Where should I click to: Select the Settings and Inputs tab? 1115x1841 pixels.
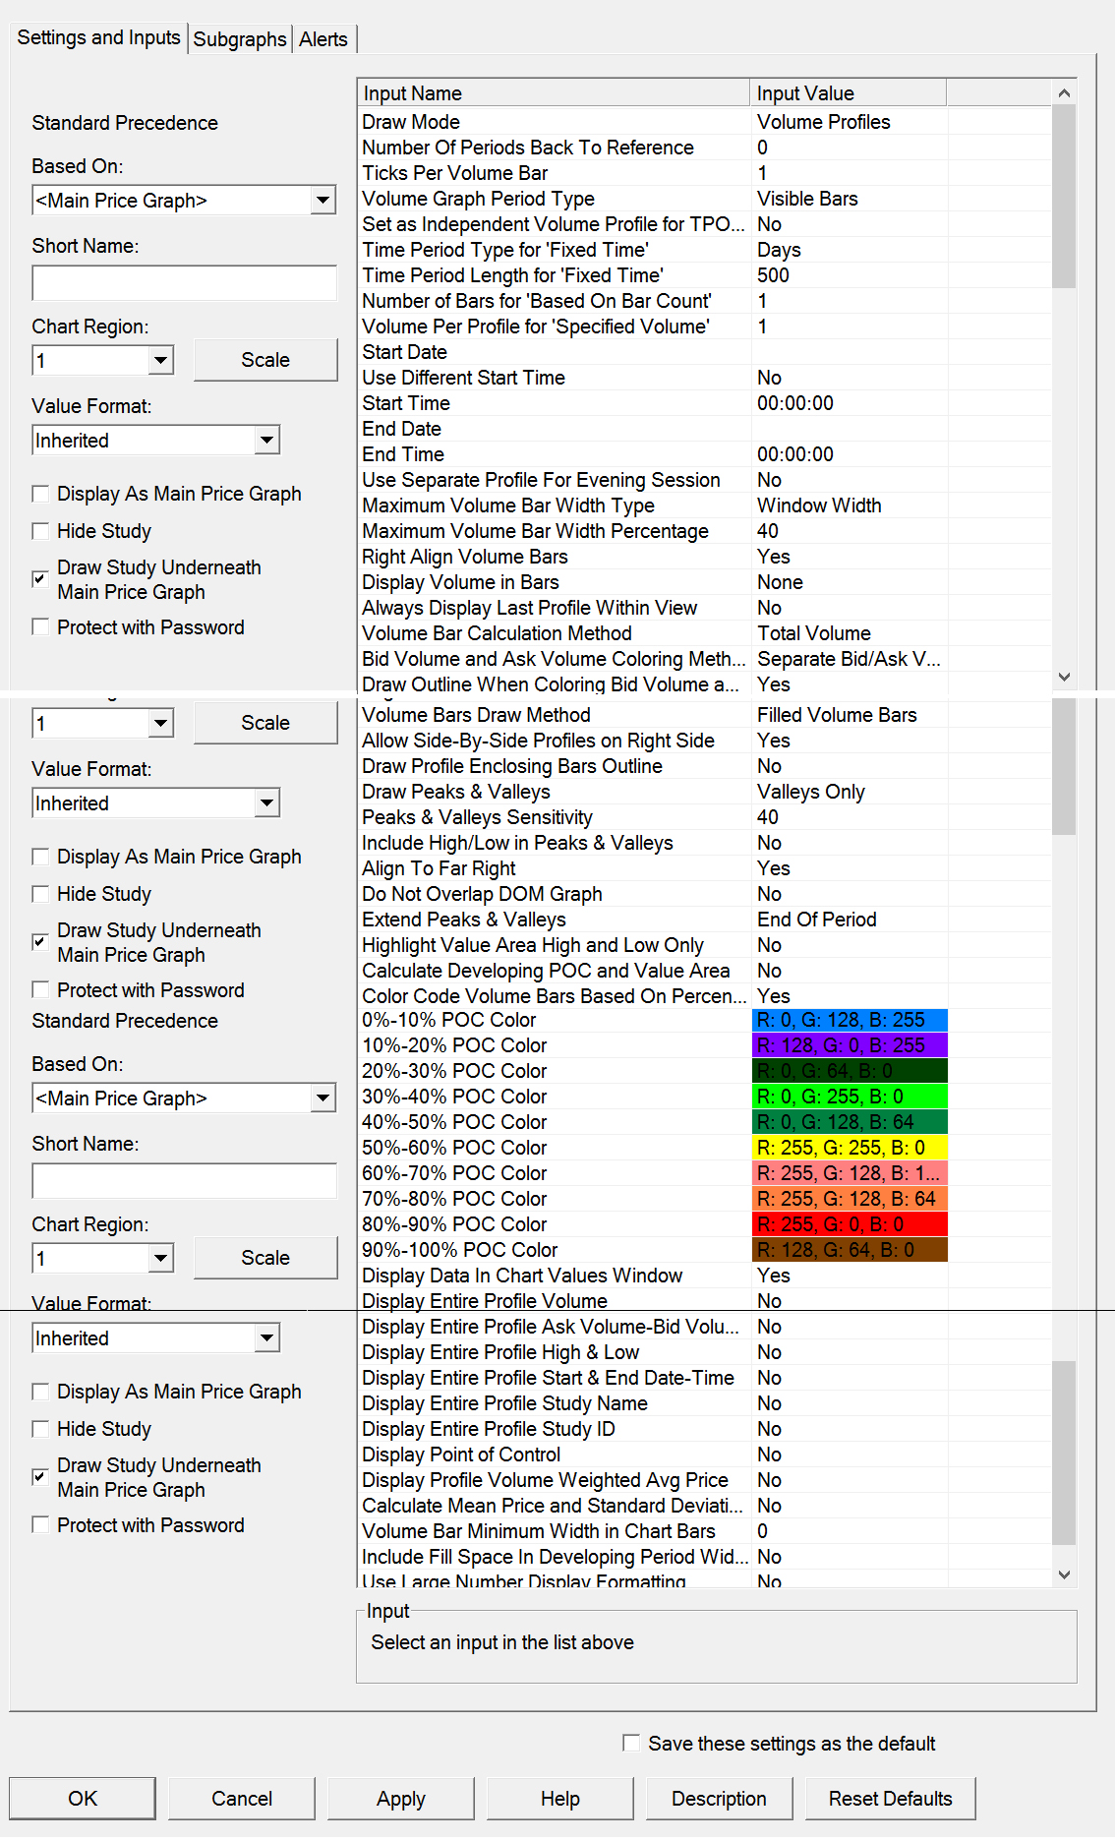coord(99,37)
